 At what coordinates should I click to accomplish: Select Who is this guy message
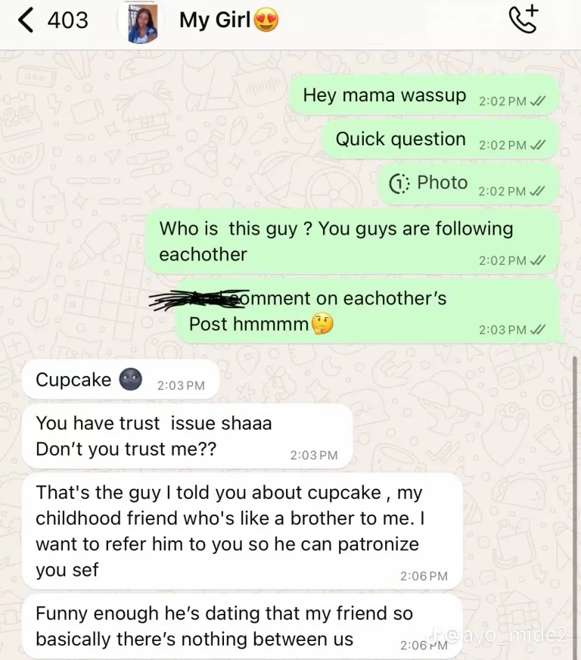[352, 241]
